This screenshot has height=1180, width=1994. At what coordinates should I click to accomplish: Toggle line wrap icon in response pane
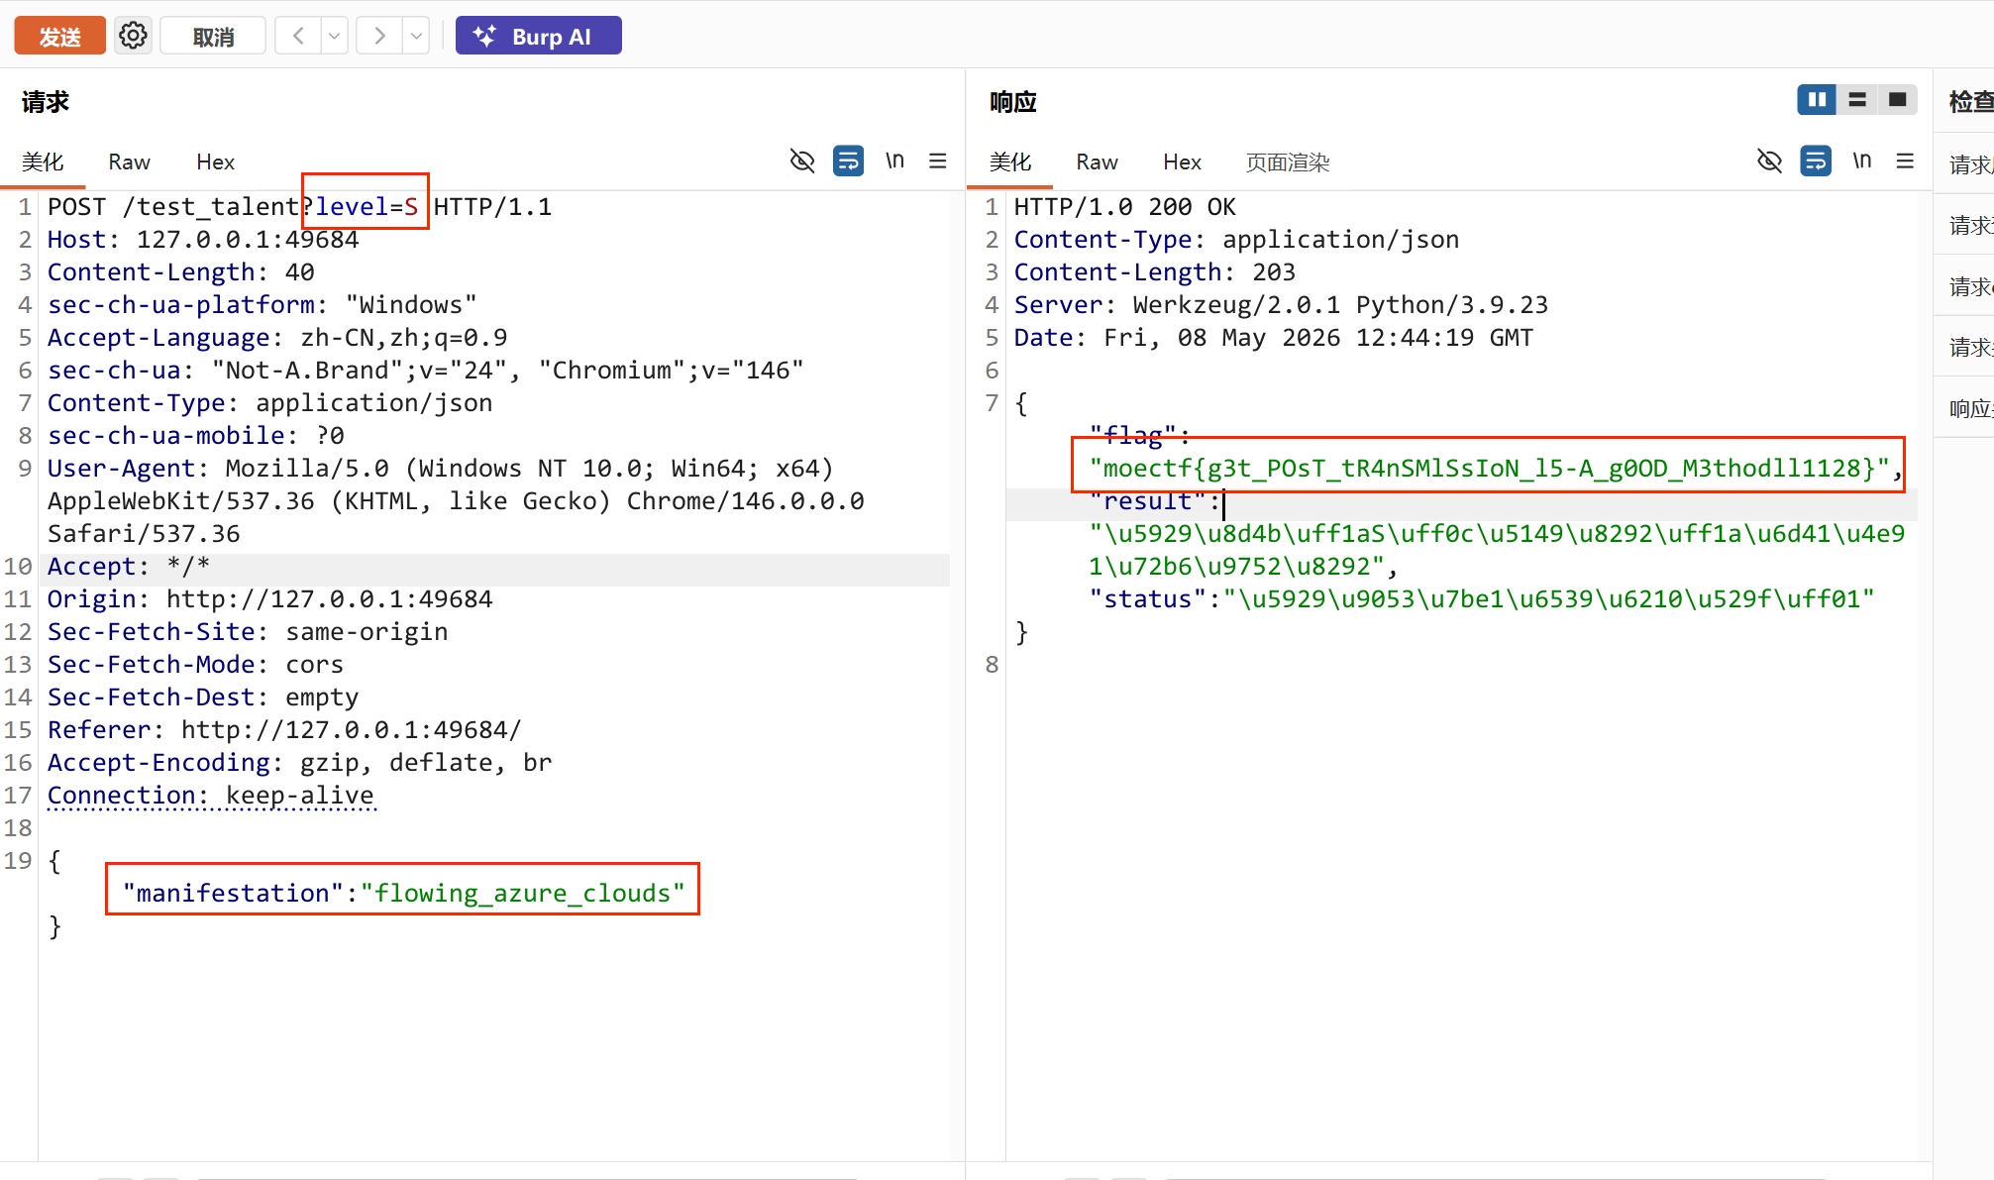pos(1816,161)
